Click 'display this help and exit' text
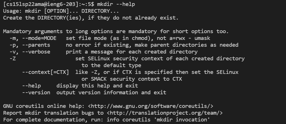This screenshot has width=286, height=124. pyautogui.click(x=97, y=85)
